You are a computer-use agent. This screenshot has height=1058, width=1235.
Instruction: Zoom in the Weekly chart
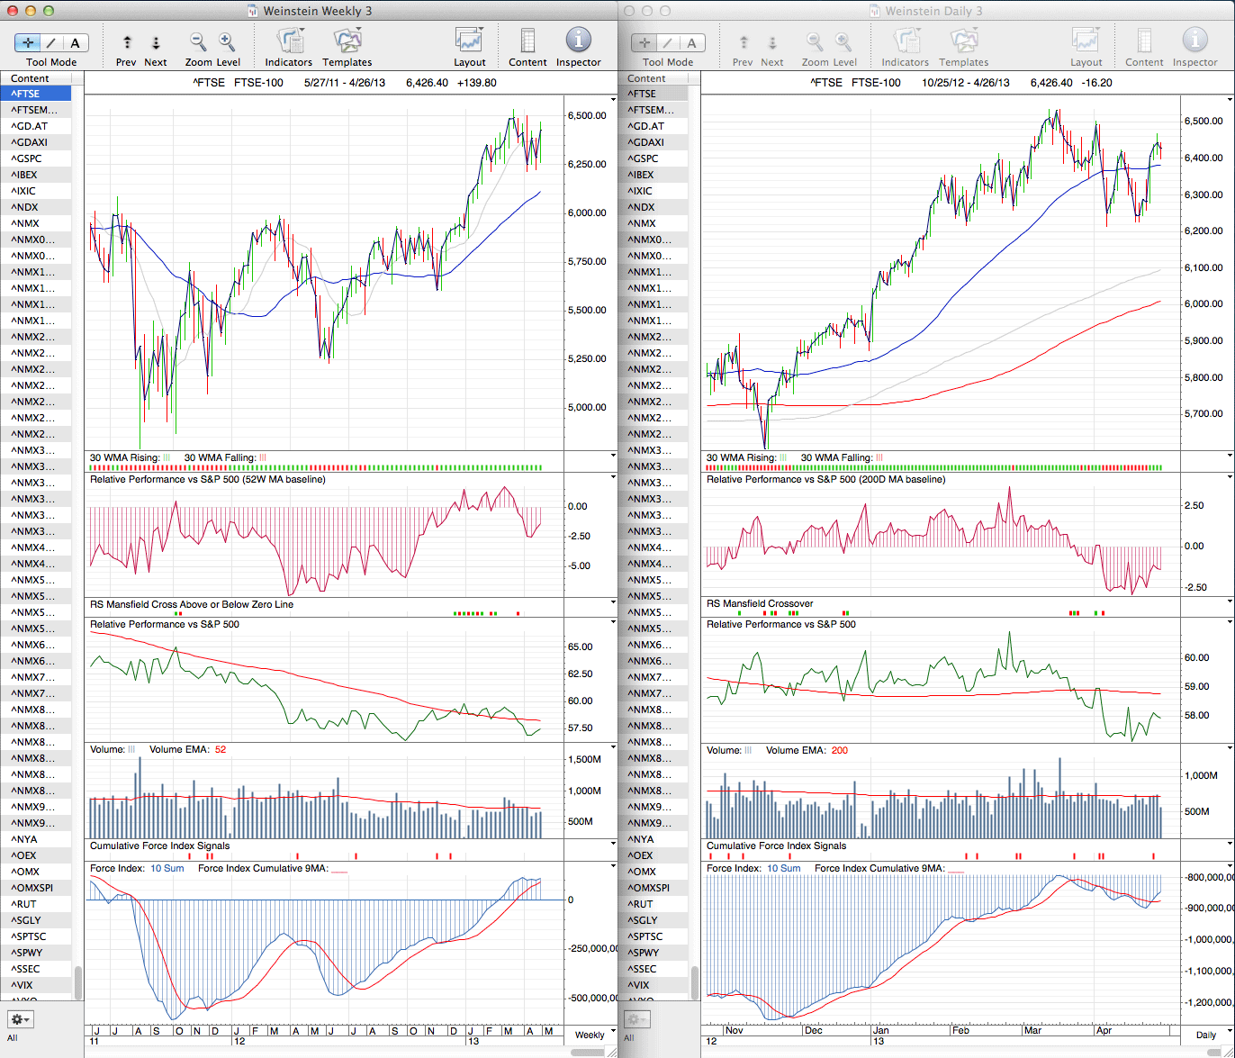(x=227, y=42)
